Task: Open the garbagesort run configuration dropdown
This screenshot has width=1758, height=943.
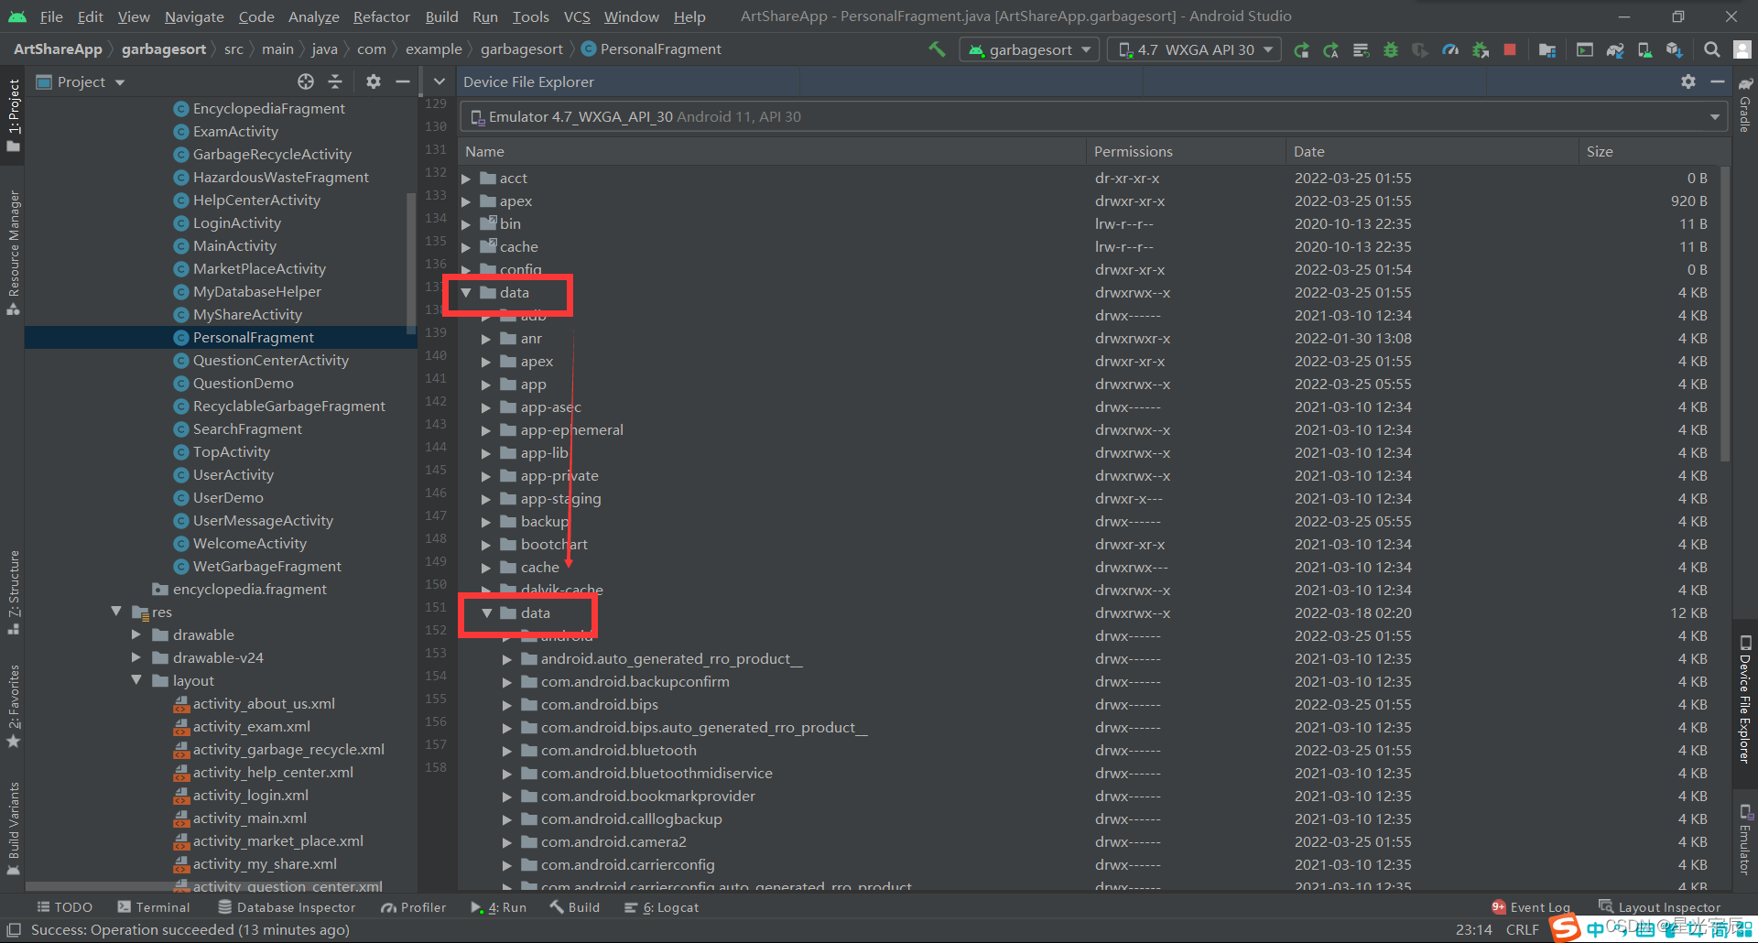Action: [1029, 49]
